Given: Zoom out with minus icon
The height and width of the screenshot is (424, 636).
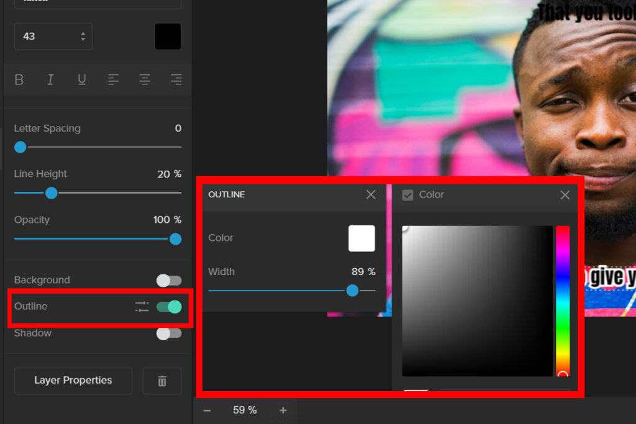Looking at the screenshot, I should (207, 410).
